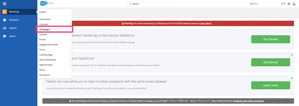Screen dimensions: 299x106
Task: Focus the Search input field
Action: point(151,4)
